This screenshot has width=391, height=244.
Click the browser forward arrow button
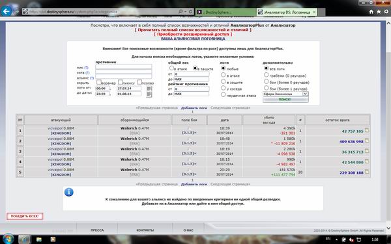pos(16,11)
